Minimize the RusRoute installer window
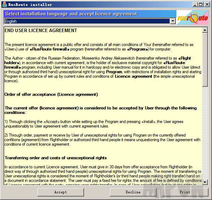Image resolution: width=212 pixels, height=200 pixels. [195, 5]
